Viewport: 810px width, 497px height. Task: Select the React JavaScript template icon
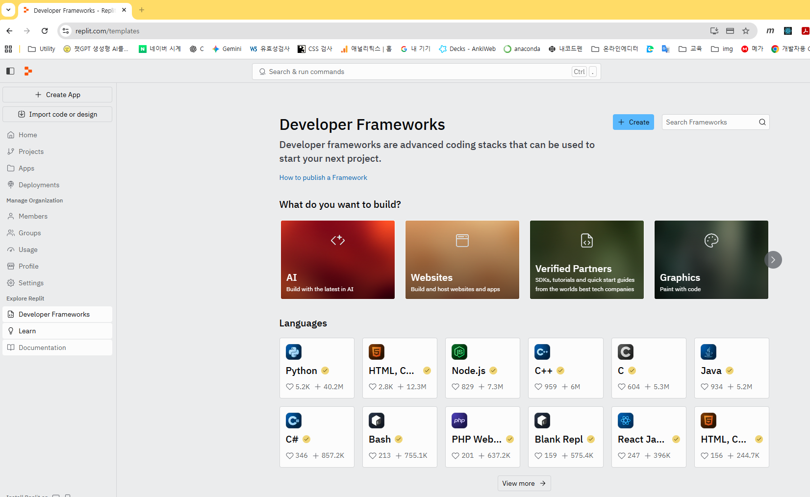pos(626,421)
